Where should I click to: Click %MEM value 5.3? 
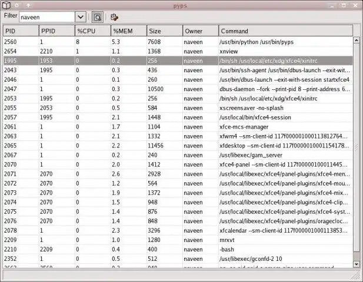point(116,42)
